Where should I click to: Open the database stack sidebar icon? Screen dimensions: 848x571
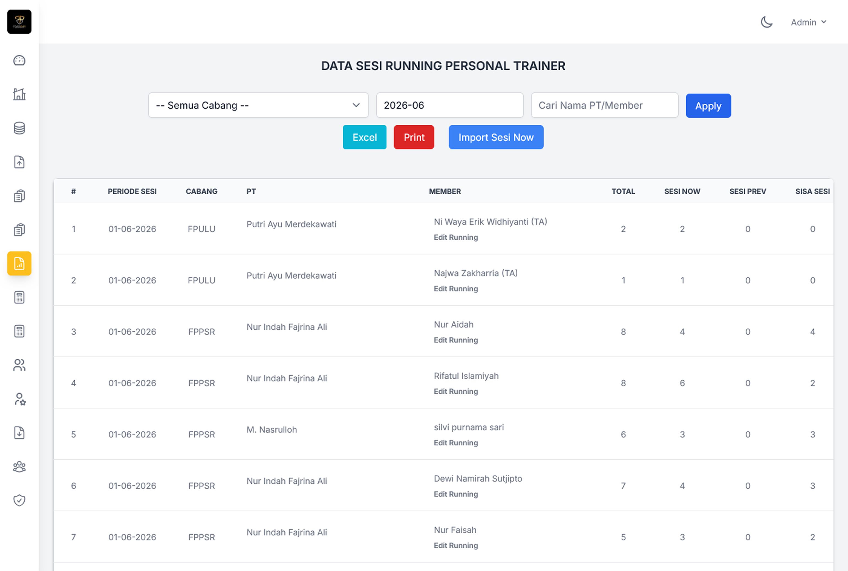coord(19,128)
